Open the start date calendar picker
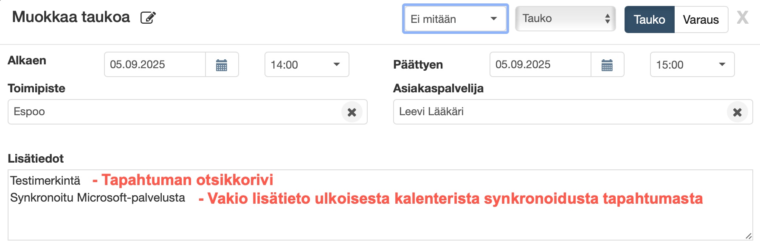The height and width of the screenshot is (249, 760). pyautogui.click(x=222, y=65)
